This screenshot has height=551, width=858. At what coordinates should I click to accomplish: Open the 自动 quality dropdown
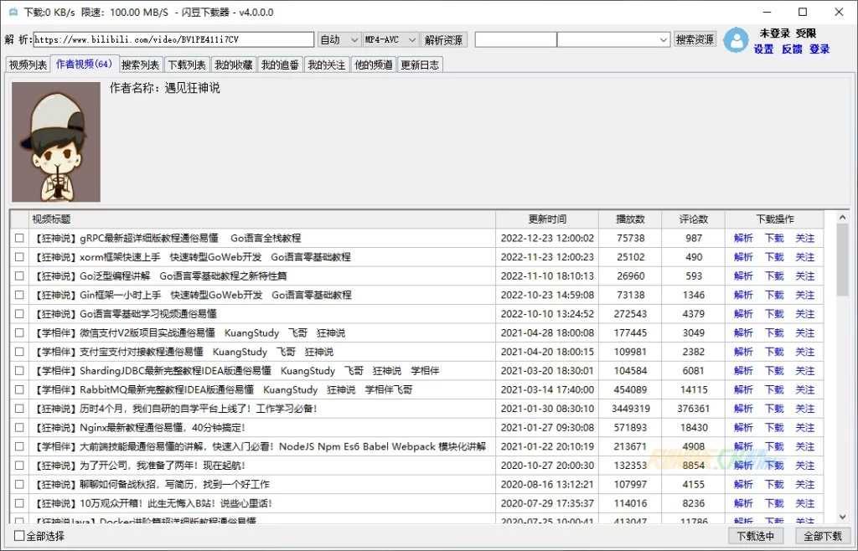coord(339,40)
